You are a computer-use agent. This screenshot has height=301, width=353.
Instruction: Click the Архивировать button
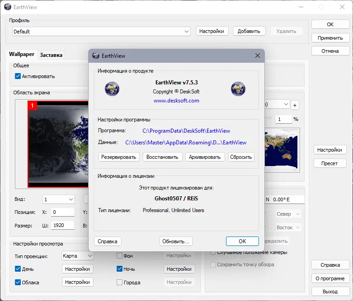205,157
